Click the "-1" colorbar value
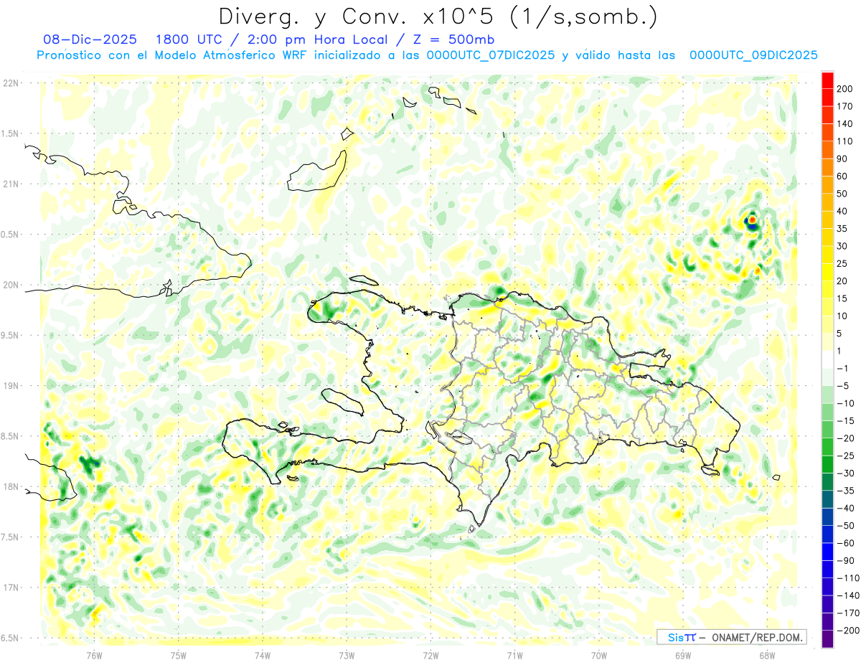861x665 pixels. coord(844,369)
